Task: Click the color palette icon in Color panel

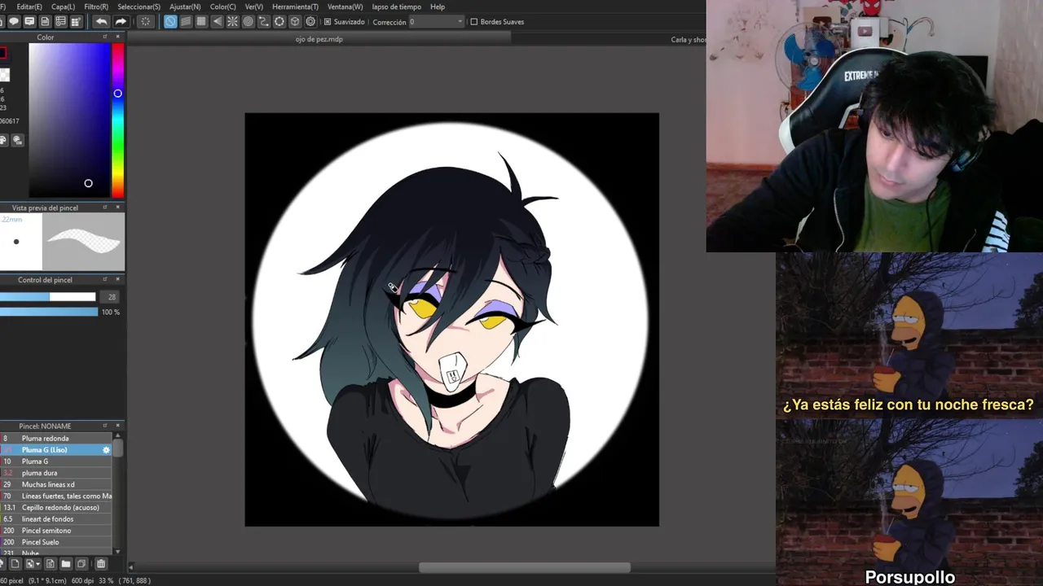Action: click(x=3, y=140)
